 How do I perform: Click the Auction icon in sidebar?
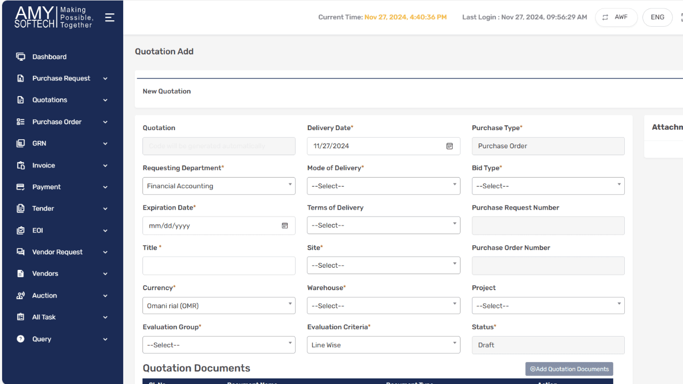[20, 295]
